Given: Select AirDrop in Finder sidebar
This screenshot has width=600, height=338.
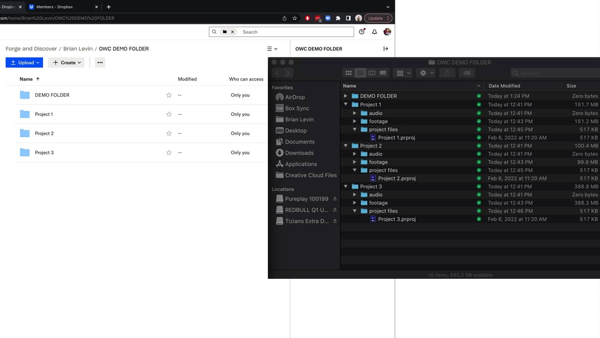Looking at the screenshot, I should pos(295,97).
